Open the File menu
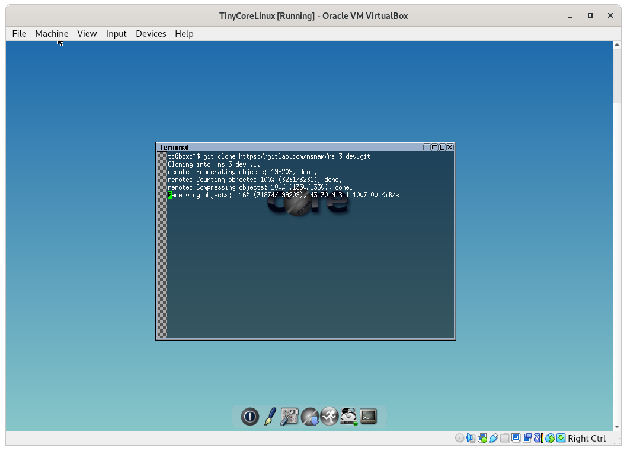627x451 pixels. coord(19,34)
